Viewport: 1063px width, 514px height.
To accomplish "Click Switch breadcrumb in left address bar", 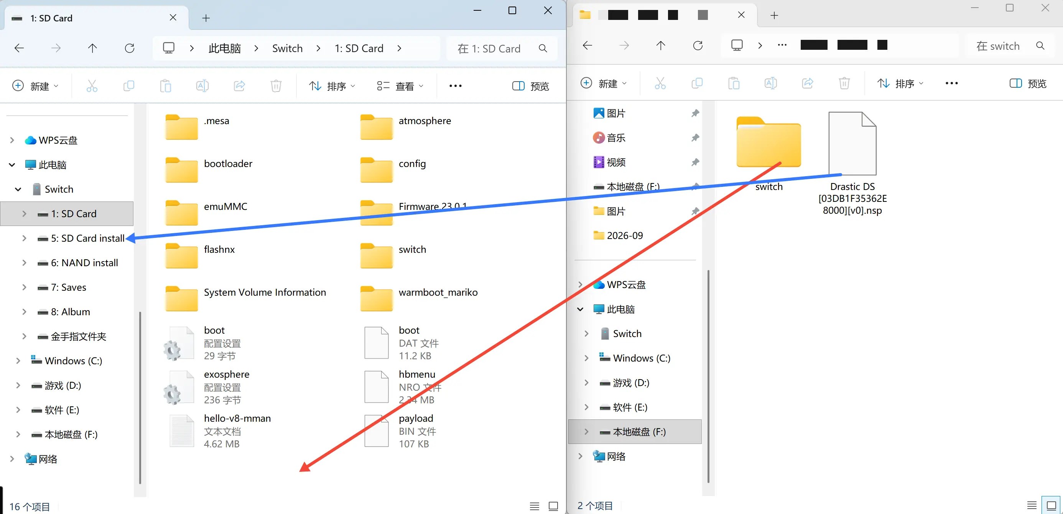I will [x=287, y=49].
